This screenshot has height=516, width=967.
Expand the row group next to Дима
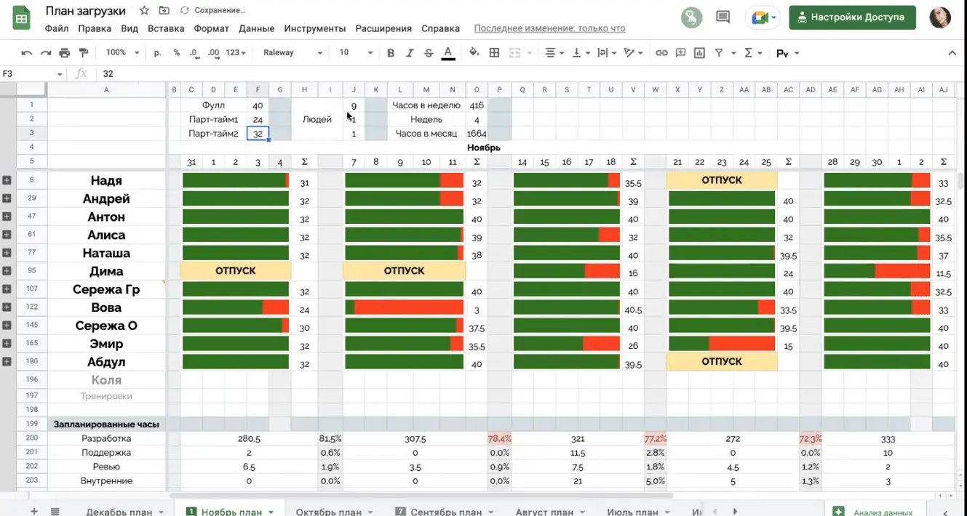[7, 271]
